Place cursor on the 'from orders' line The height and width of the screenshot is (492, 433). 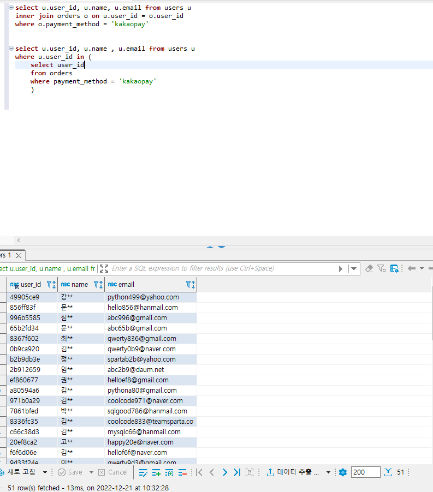click(x=51, y=73)
